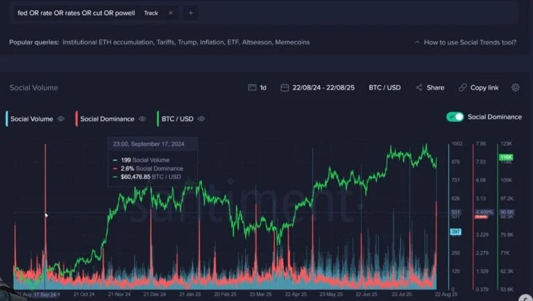Click the chart settings gear icon

[515, 88]
